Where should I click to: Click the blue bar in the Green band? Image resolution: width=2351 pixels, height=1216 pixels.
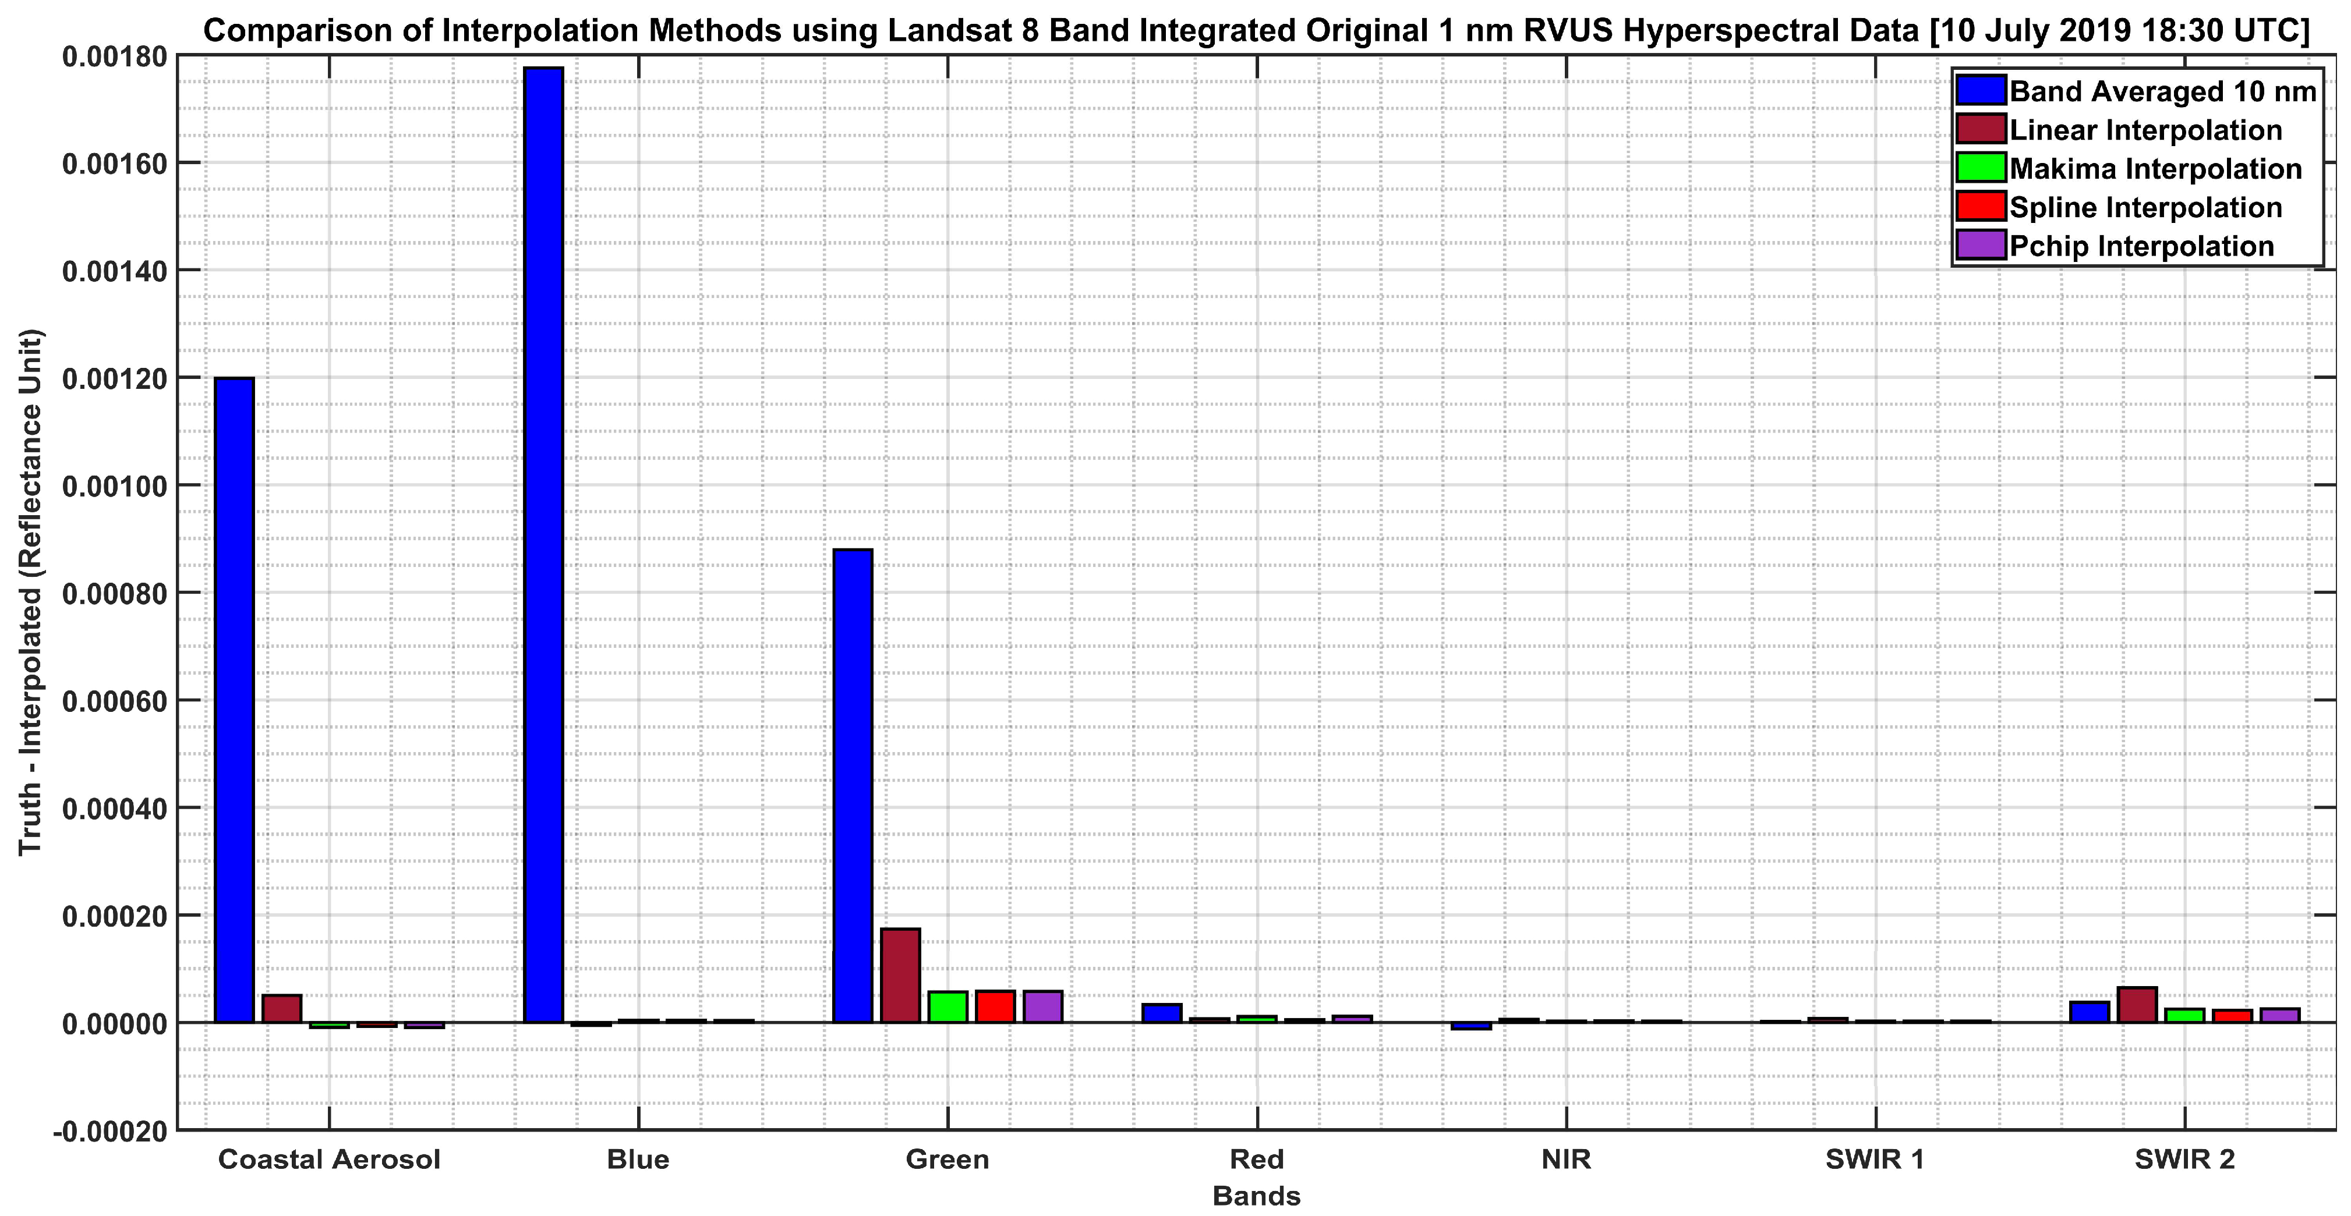[853, 785]
